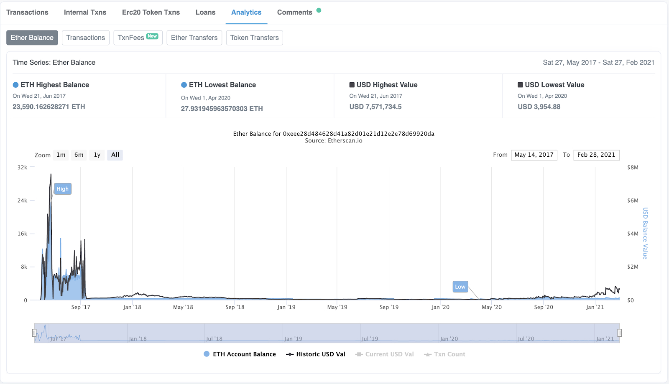Click the USD 7,571,734.5 value
Screen dimensions: 669x384
click(375, 107)
